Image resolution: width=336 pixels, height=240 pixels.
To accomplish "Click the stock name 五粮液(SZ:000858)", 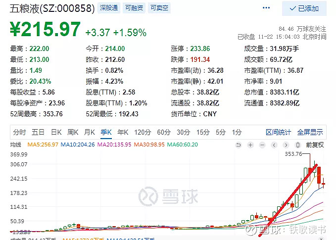I will 52,8.
